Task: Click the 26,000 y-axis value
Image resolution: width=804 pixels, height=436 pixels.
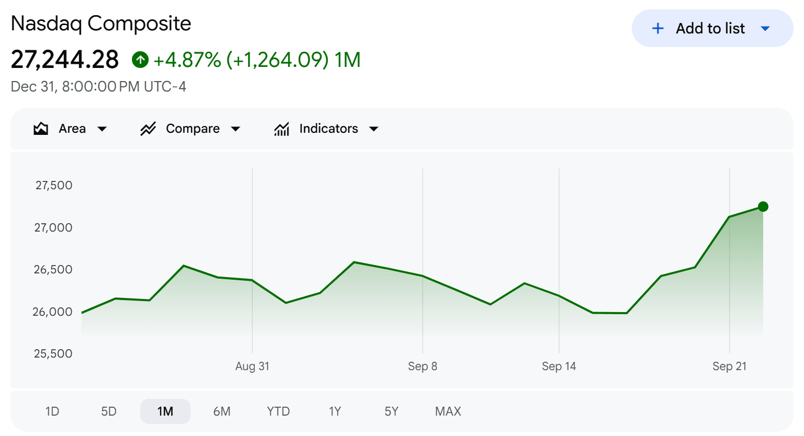Action: (52, 312)
